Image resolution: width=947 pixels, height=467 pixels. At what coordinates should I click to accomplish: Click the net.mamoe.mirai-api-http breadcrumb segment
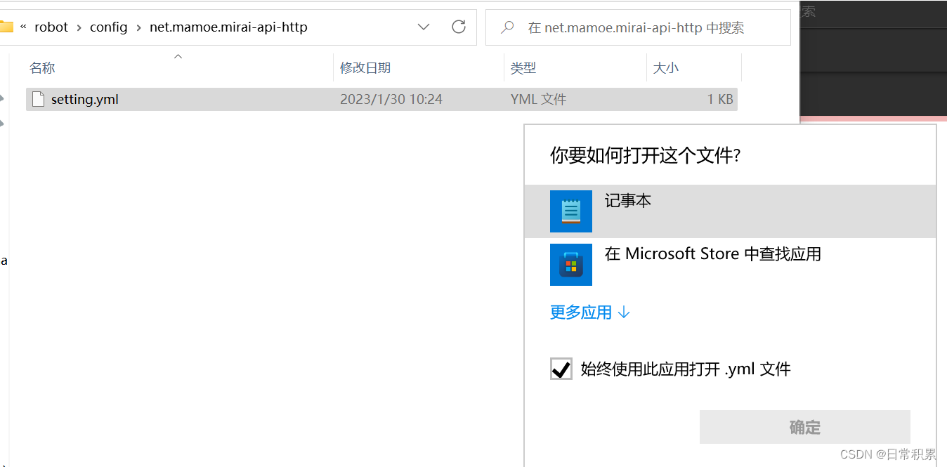[x=228, y=27]
